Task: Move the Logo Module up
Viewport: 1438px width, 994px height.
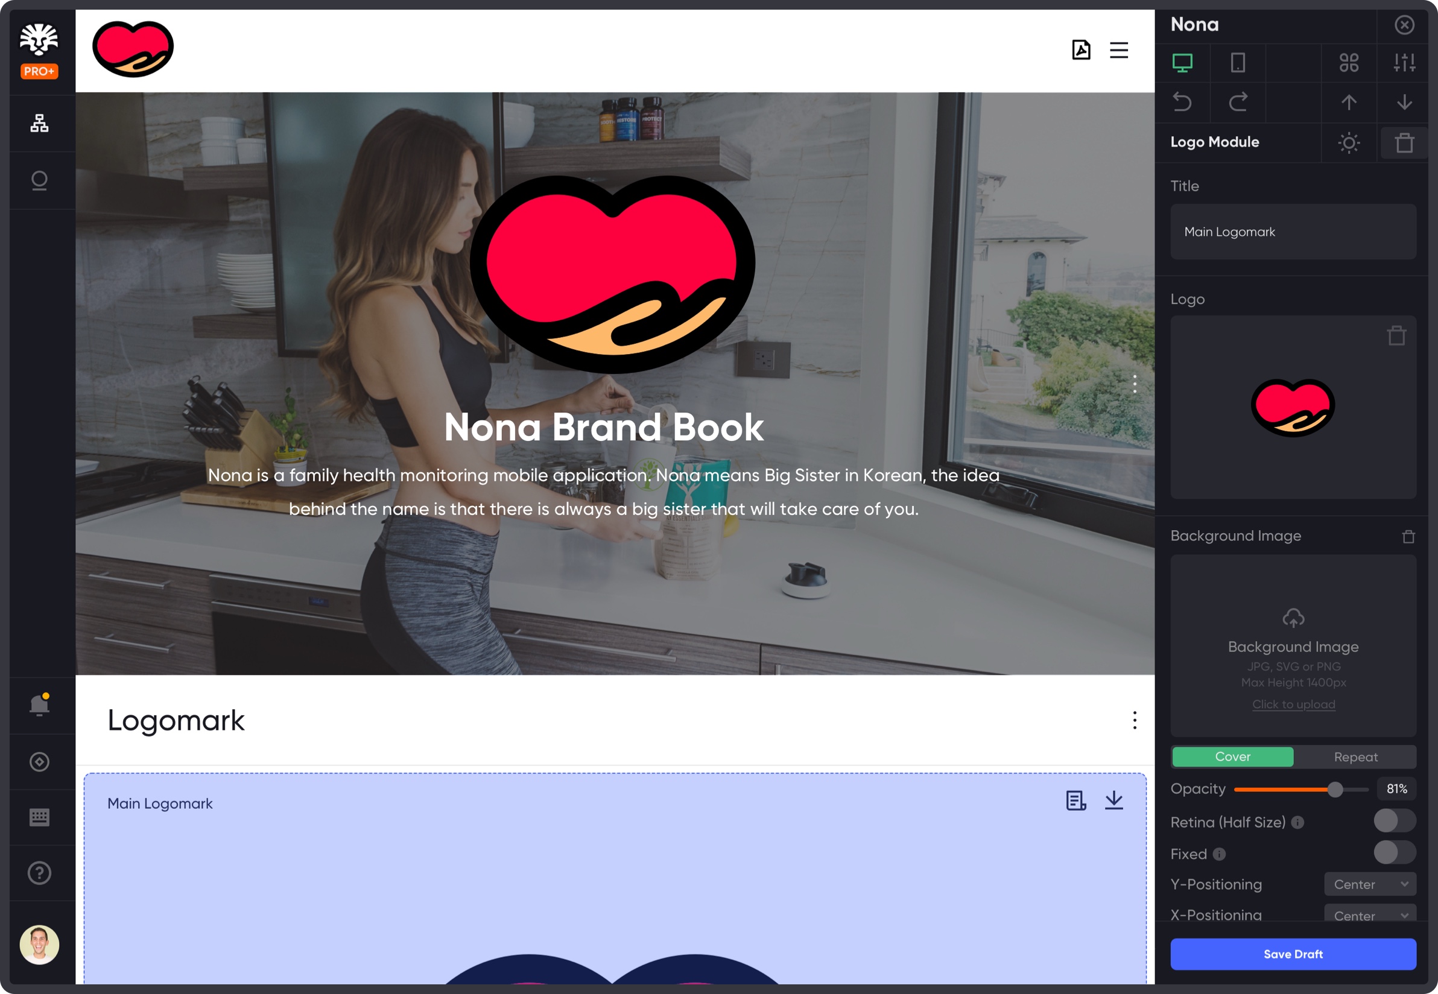Action: 1349,103
